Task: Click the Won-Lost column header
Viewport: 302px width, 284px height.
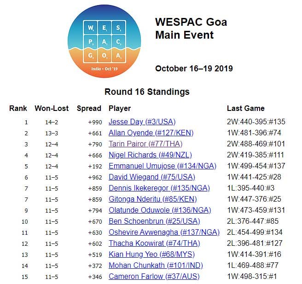Action: [x=52, y=109]
